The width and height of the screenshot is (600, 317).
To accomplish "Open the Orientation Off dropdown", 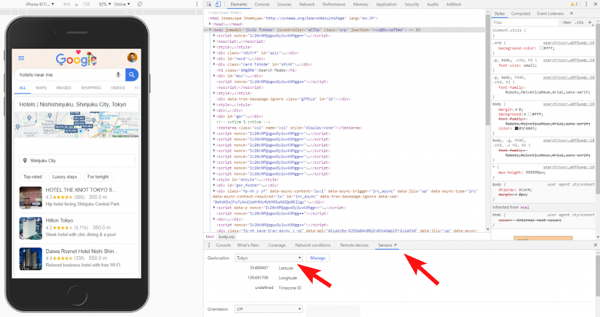I will coord(268,309).
